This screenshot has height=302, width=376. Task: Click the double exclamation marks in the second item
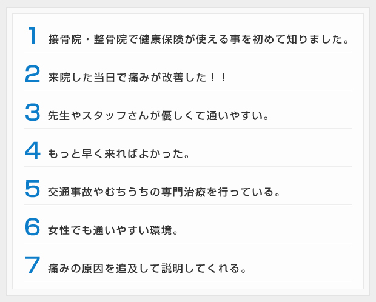pos(218,77)
